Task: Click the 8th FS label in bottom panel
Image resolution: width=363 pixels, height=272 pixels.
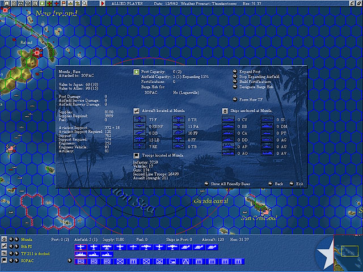Action: [x=26, y=246]
